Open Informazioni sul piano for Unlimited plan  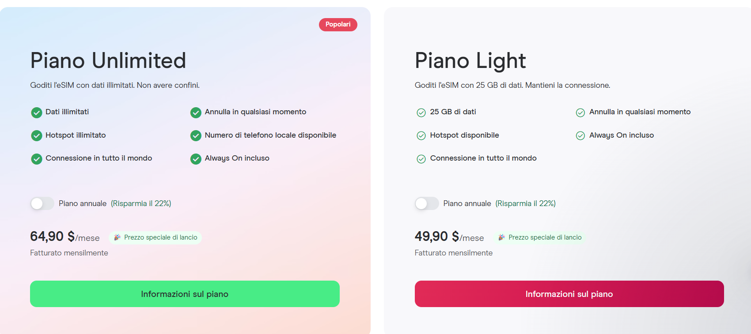[185, 294]
